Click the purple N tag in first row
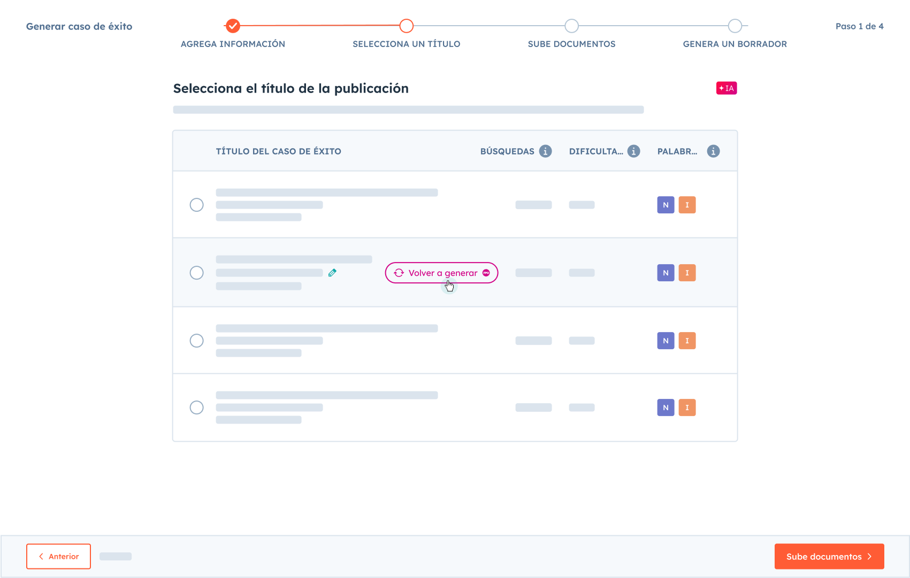This screenshot has height=578, width=910. [x=666, y=205]
